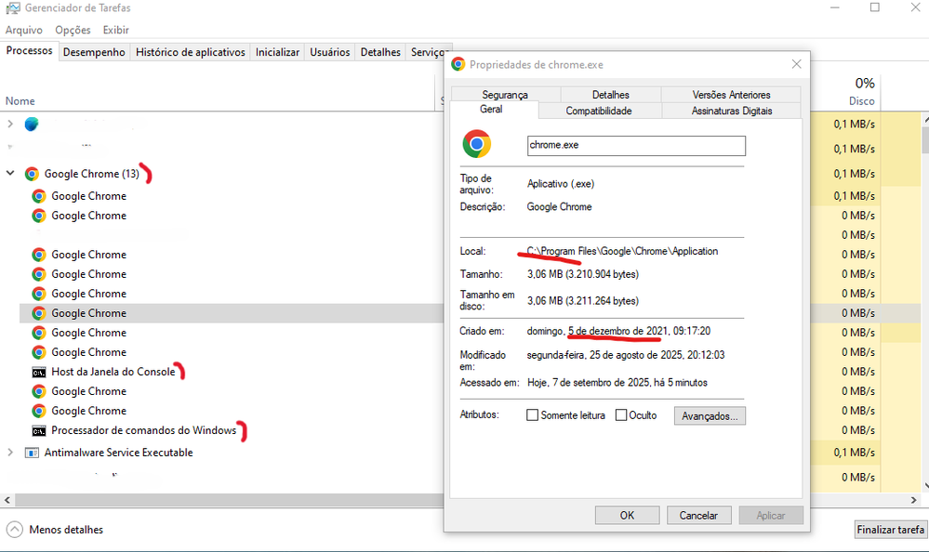The height and width of the screenshot is (552, 929).
Task: Select the Detalhes tab in Propriedades dialog
Action: point(610,95)
